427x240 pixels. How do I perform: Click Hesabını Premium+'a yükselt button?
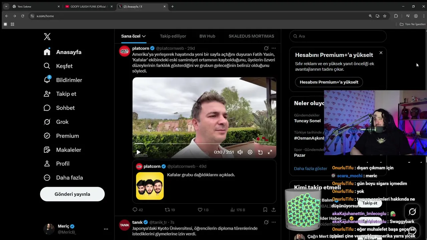[x=329, y=82]
